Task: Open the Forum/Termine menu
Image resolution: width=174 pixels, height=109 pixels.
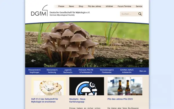Action: point(124,6)
